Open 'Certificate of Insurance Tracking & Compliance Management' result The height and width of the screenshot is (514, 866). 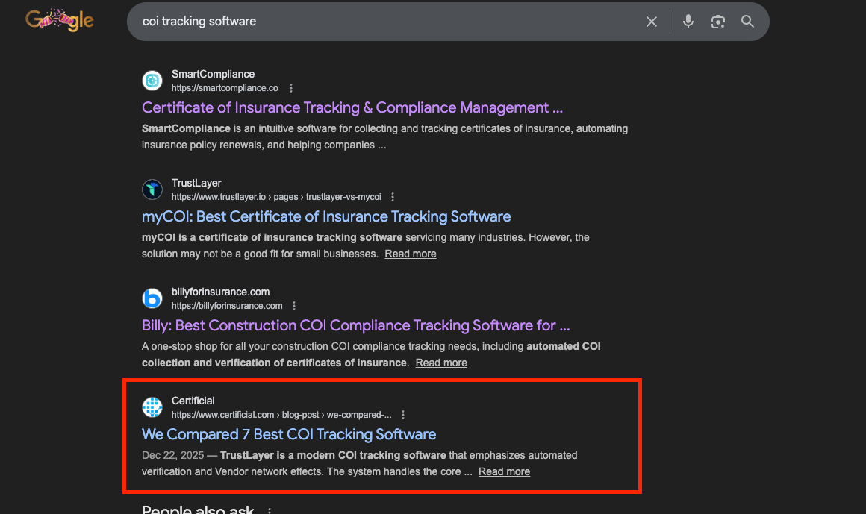(352, 107)
